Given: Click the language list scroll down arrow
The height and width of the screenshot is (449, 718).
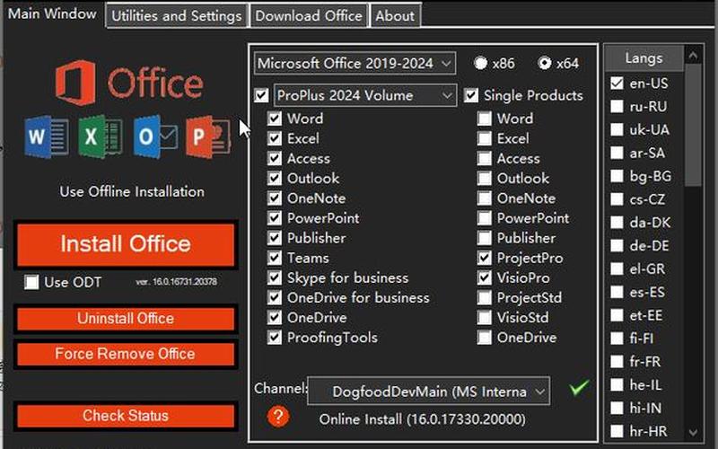Looking at the screenshot, I should tap(693, 433).
